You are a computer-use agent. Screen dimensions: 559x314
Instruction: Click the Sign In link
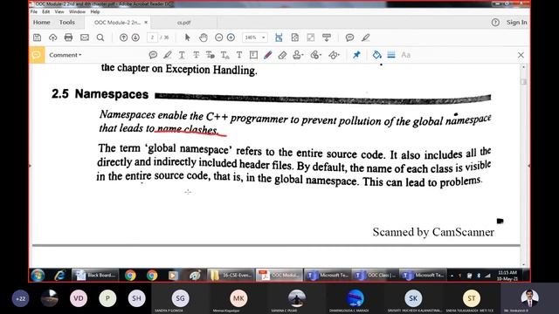coord(516,22)
